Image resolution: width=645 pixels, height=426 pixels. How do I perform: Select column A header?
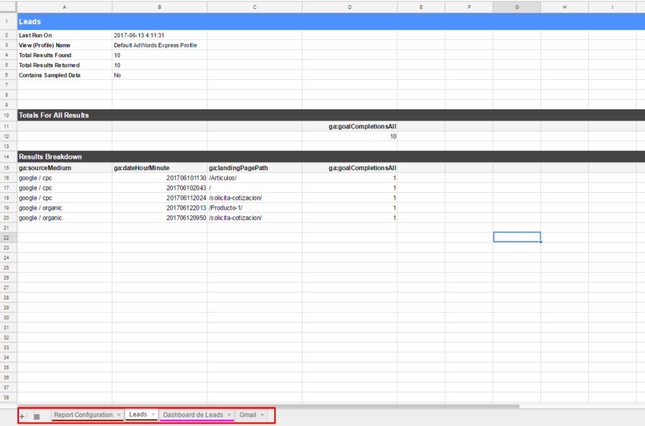point(65,7)
